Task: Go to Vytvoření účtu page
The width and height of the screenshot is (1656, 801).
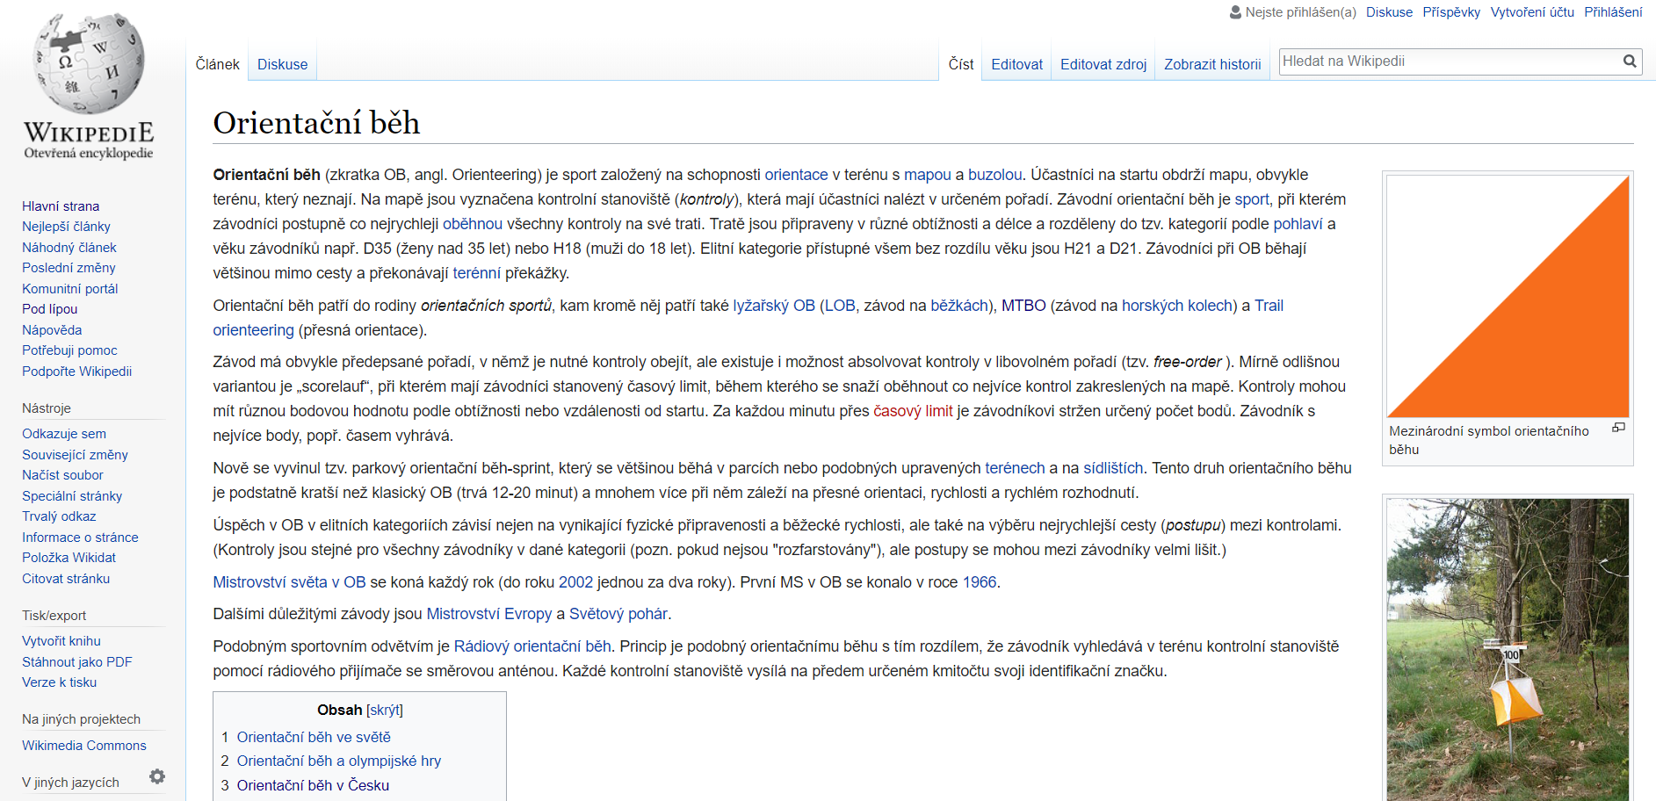Action: pos(1532,12)
